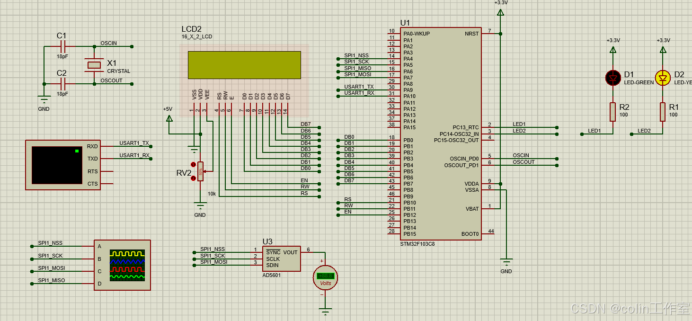
Task: Select the U1 STM32F103C8 chip body
Action: pos(441,134)
